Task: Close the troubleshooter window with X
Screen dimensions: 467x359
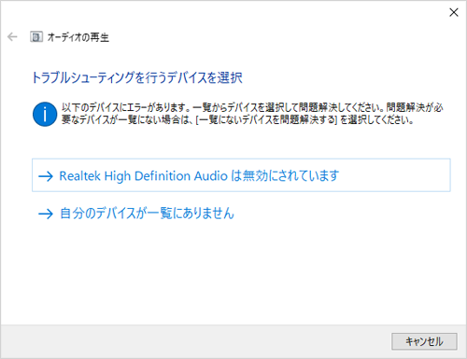Action: coord(454,12)
